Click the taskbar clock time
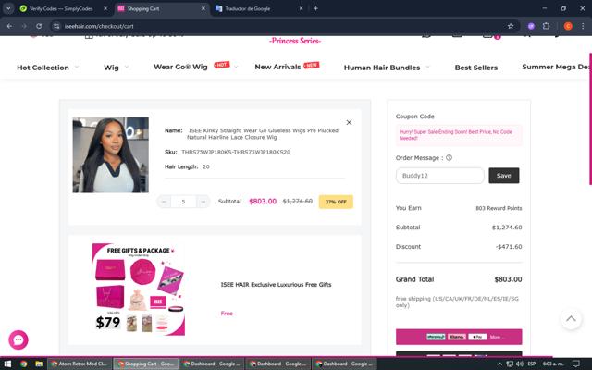Viewport: 592px width, 370px height. (x=553, y=364)
